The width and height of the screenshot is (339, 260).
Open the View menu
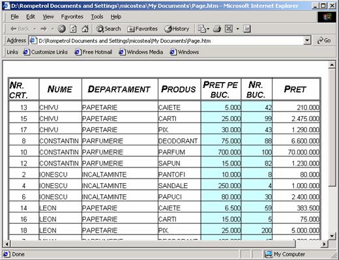tap(48, 16)
